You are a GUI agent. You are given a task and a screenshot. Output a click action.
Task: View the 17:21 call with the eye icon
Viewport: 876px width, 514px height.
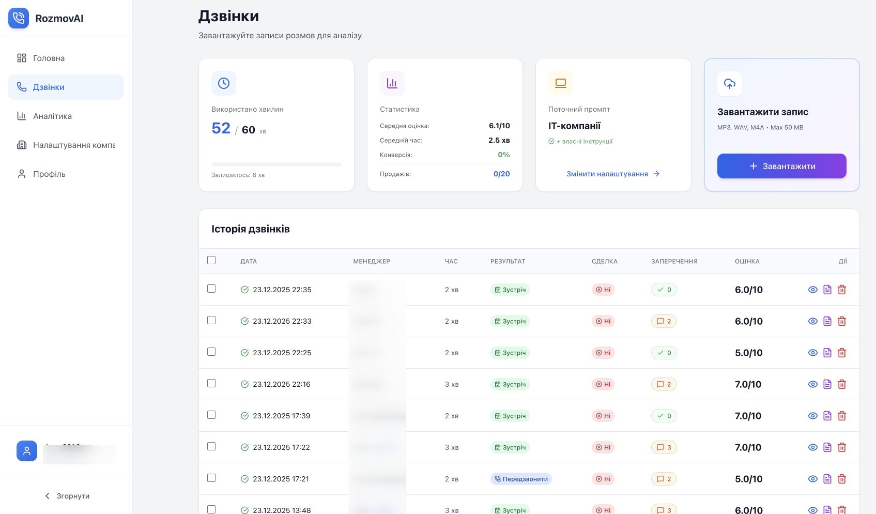click(x=813, y=479)
